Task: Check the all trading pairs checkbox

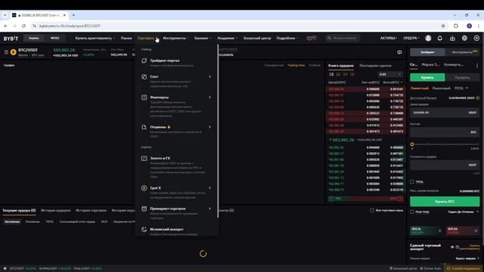Action: [x=372, y=210]
